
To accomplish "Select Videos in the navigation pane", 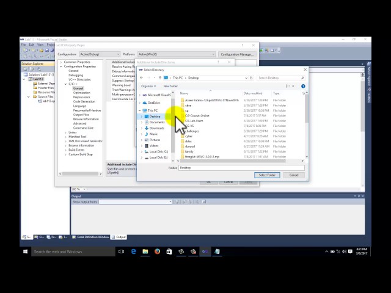I will pos(154,146).
